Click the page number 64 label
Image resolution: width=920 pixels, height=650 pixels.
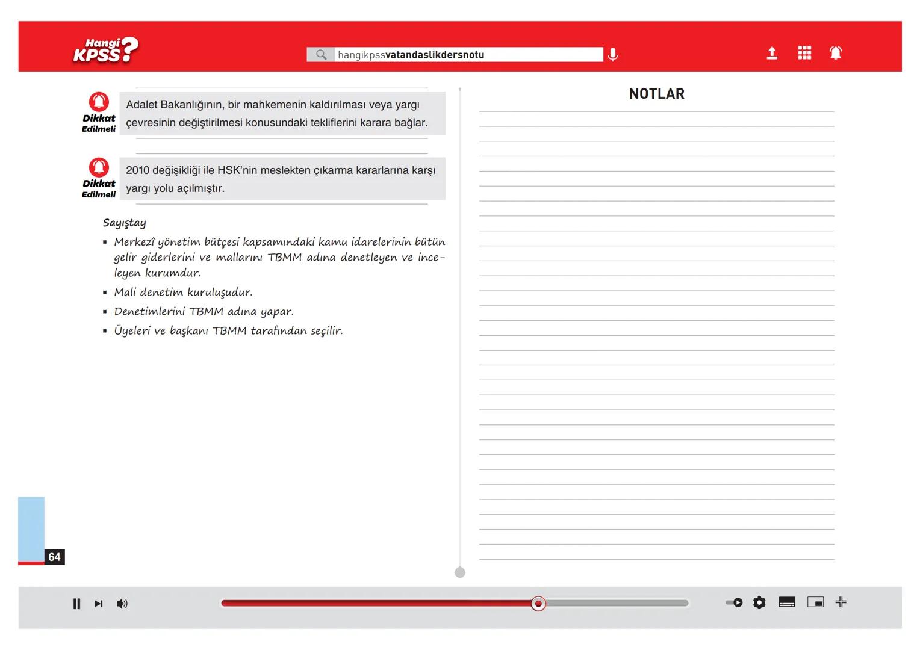(x=54, y=557)
